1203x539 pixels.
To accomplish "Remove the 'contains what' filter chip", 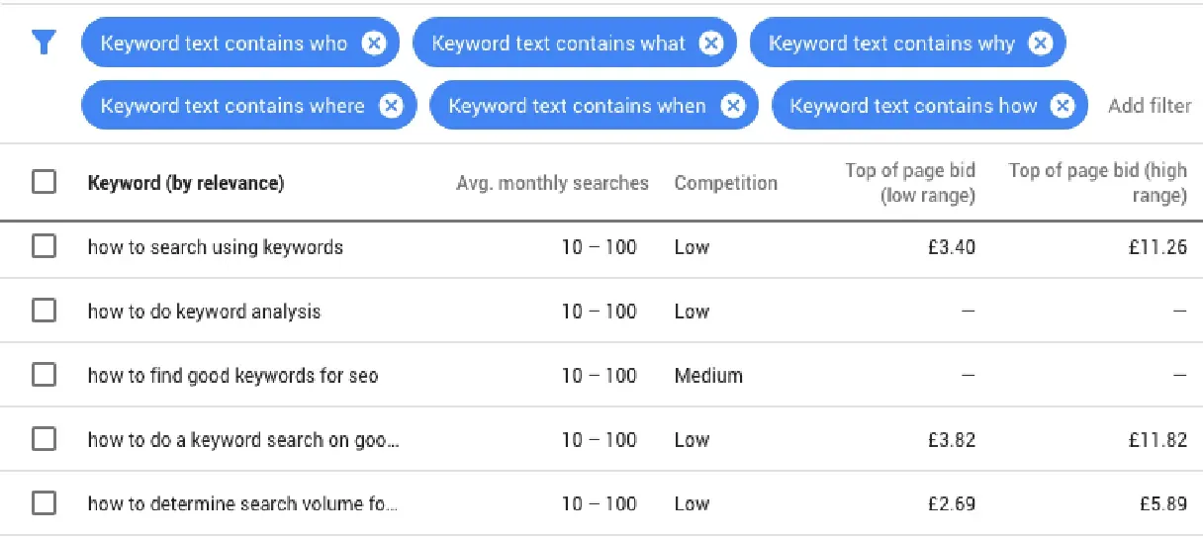I will point(710,44).
